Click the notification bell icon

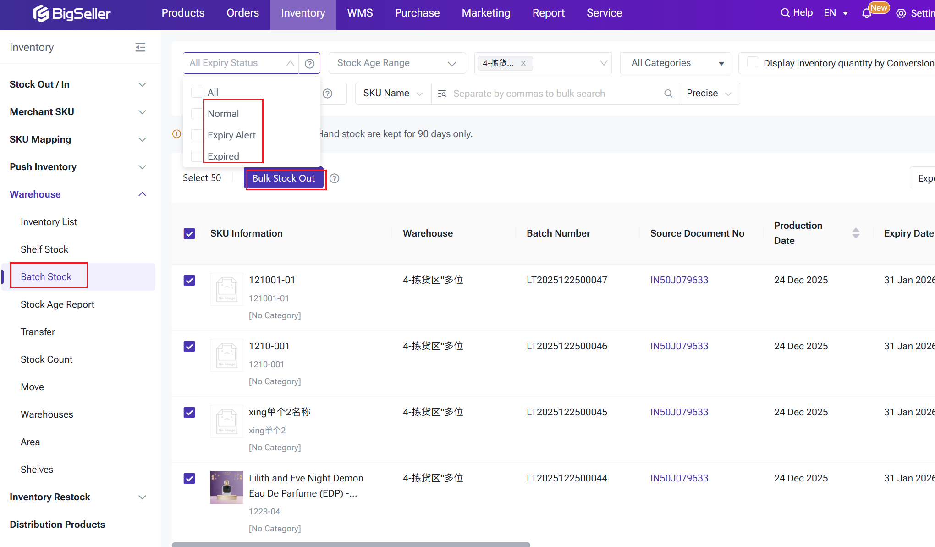(866, 13)
